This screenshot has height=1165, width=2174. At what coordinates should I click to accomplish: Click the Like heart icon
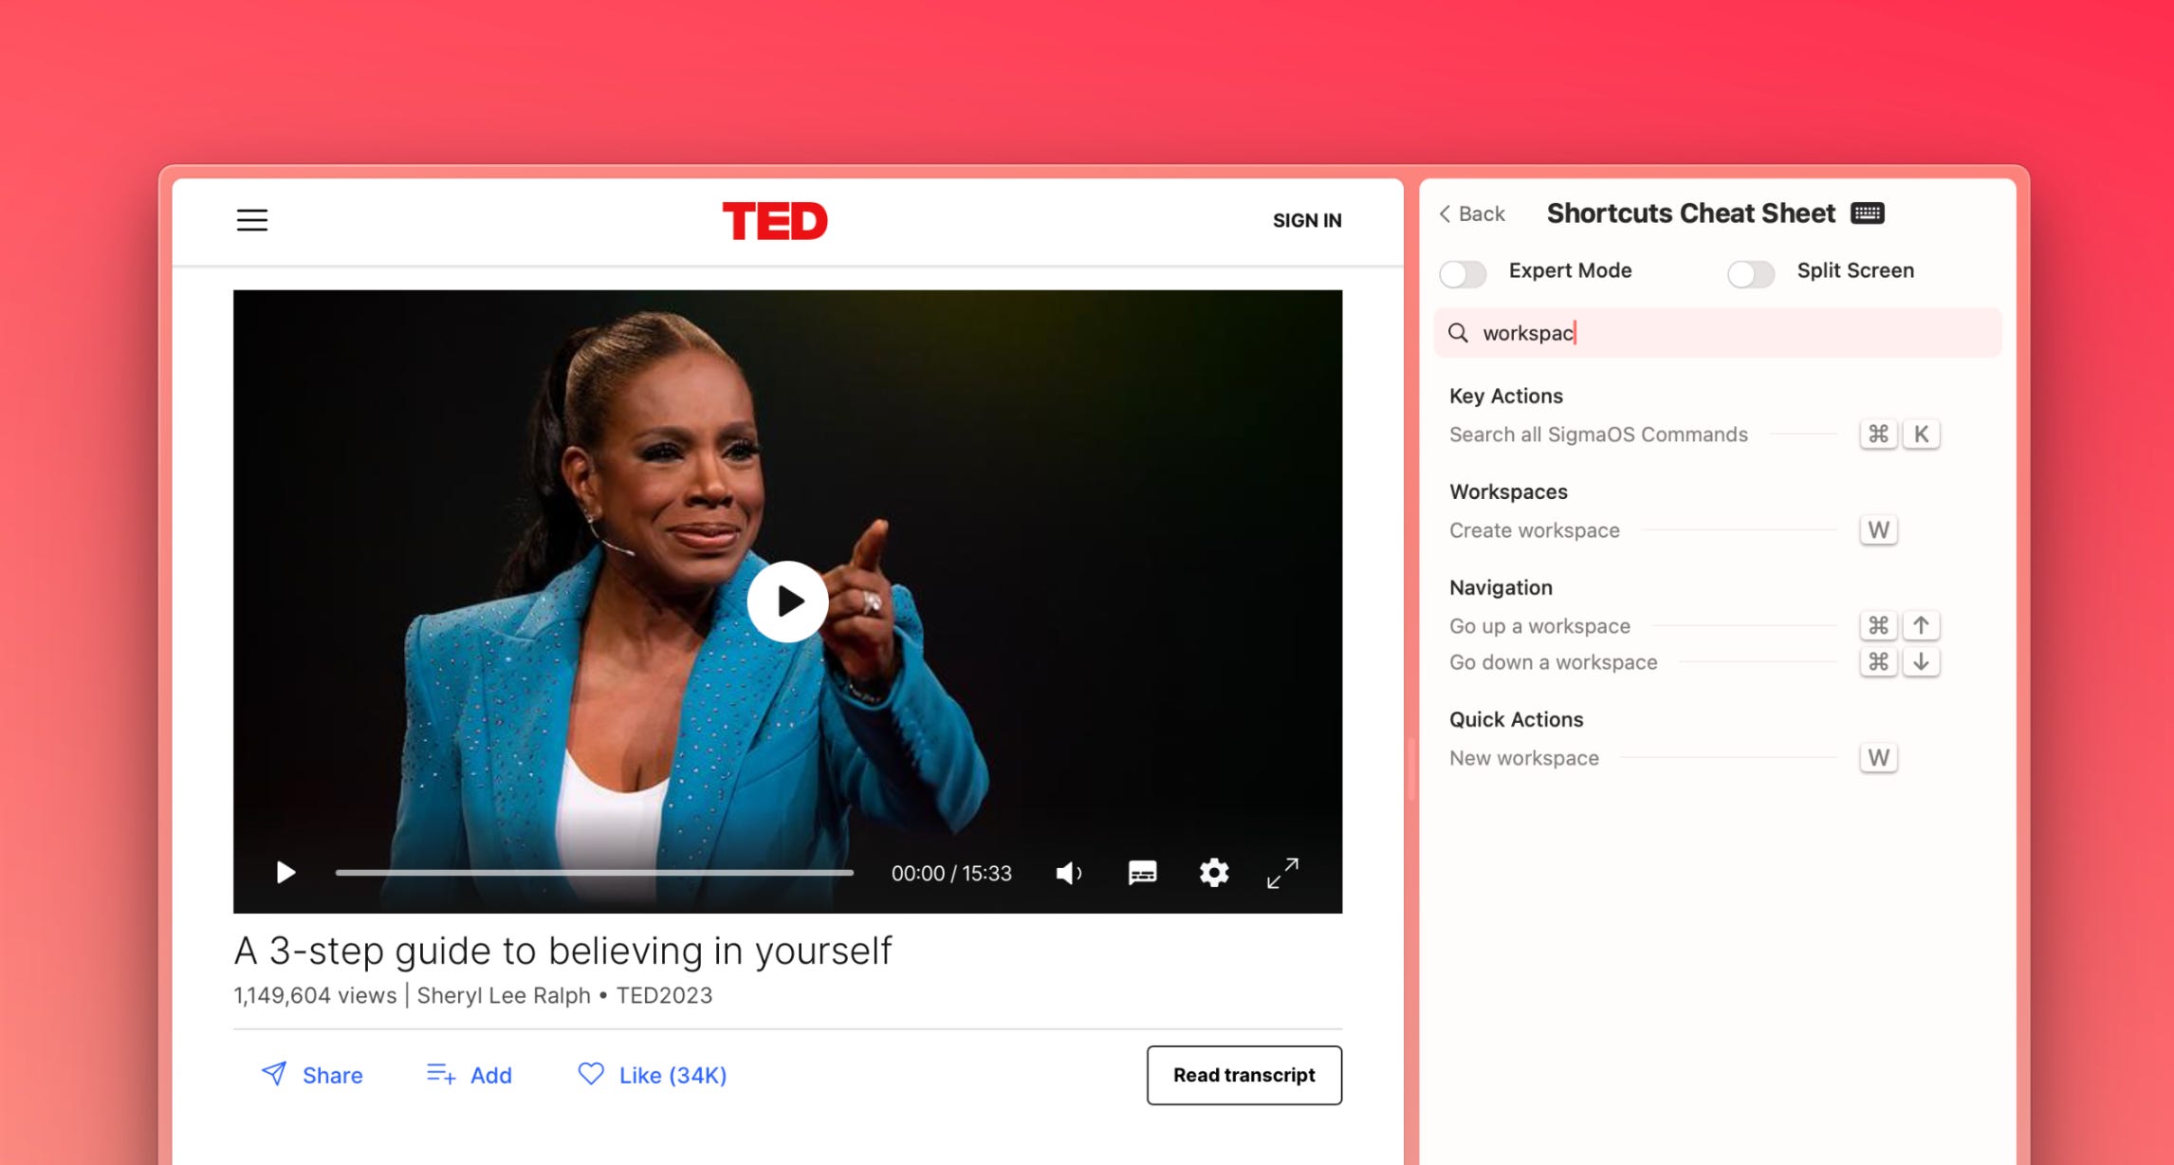(591, 1074)
